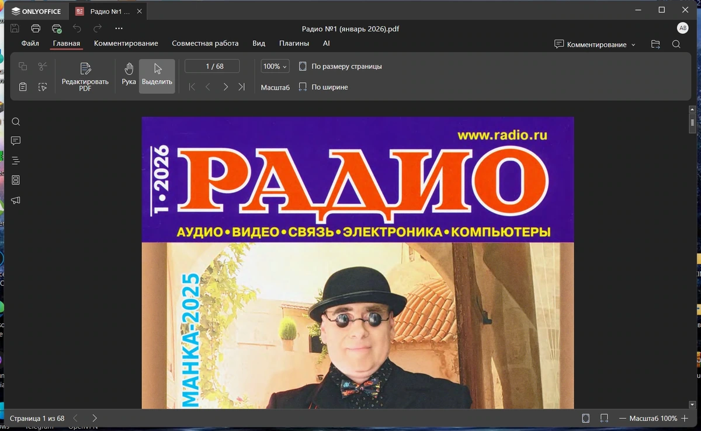Click the open file location folder icon

point(655,44)
